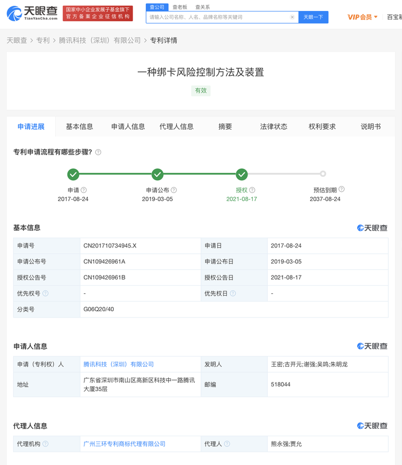Click help icon beside 授权 step
This screenshot has width=402, height=465.
click(x=252, y=190)
